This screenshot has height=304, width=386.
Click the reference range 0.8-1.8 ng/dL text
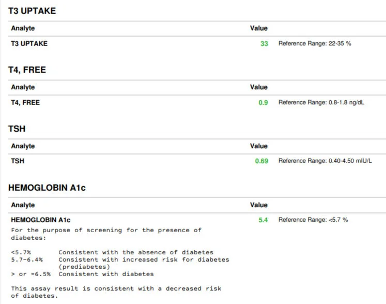[x=321, y=103]
